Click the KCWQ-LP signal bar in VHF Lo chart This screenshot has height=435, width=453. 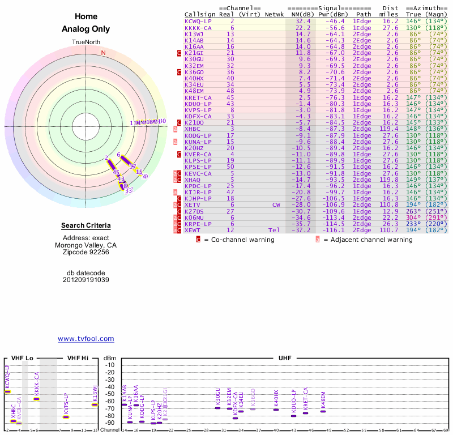pos(7,391)
